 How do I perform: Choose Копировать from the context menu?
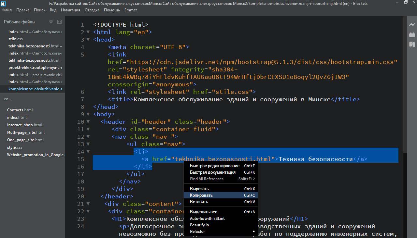coord(201,195)
